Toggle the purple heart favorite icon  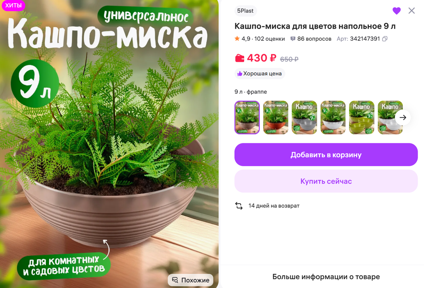pyautogui.click(x=397, y=11)
